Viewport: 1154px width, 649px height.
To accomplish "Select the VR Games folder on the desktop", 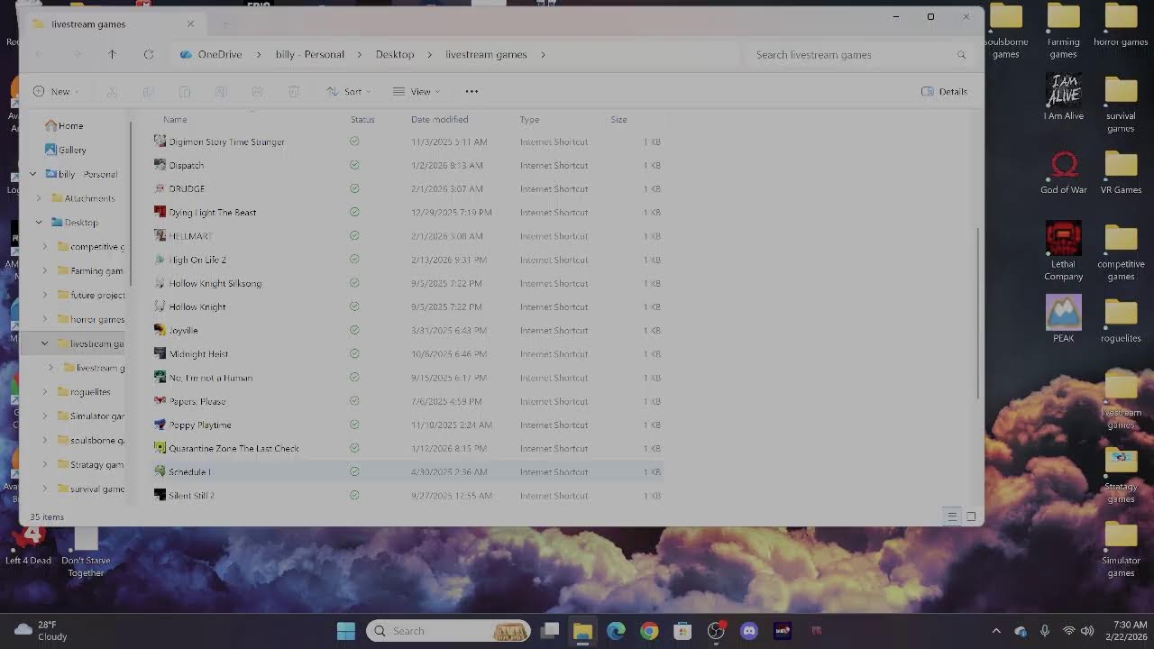I will pyautogui.click(x=1121, y=171).
